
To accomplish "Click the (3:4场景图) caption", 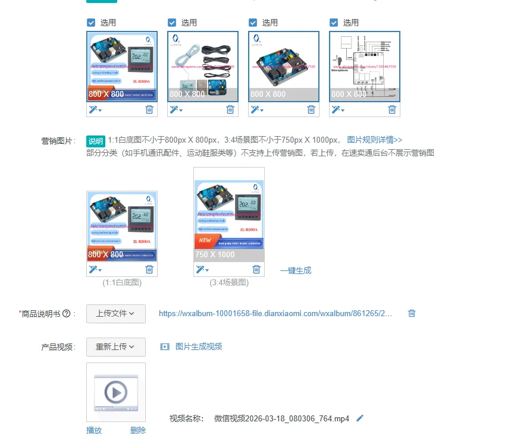I will coord(229,282).
